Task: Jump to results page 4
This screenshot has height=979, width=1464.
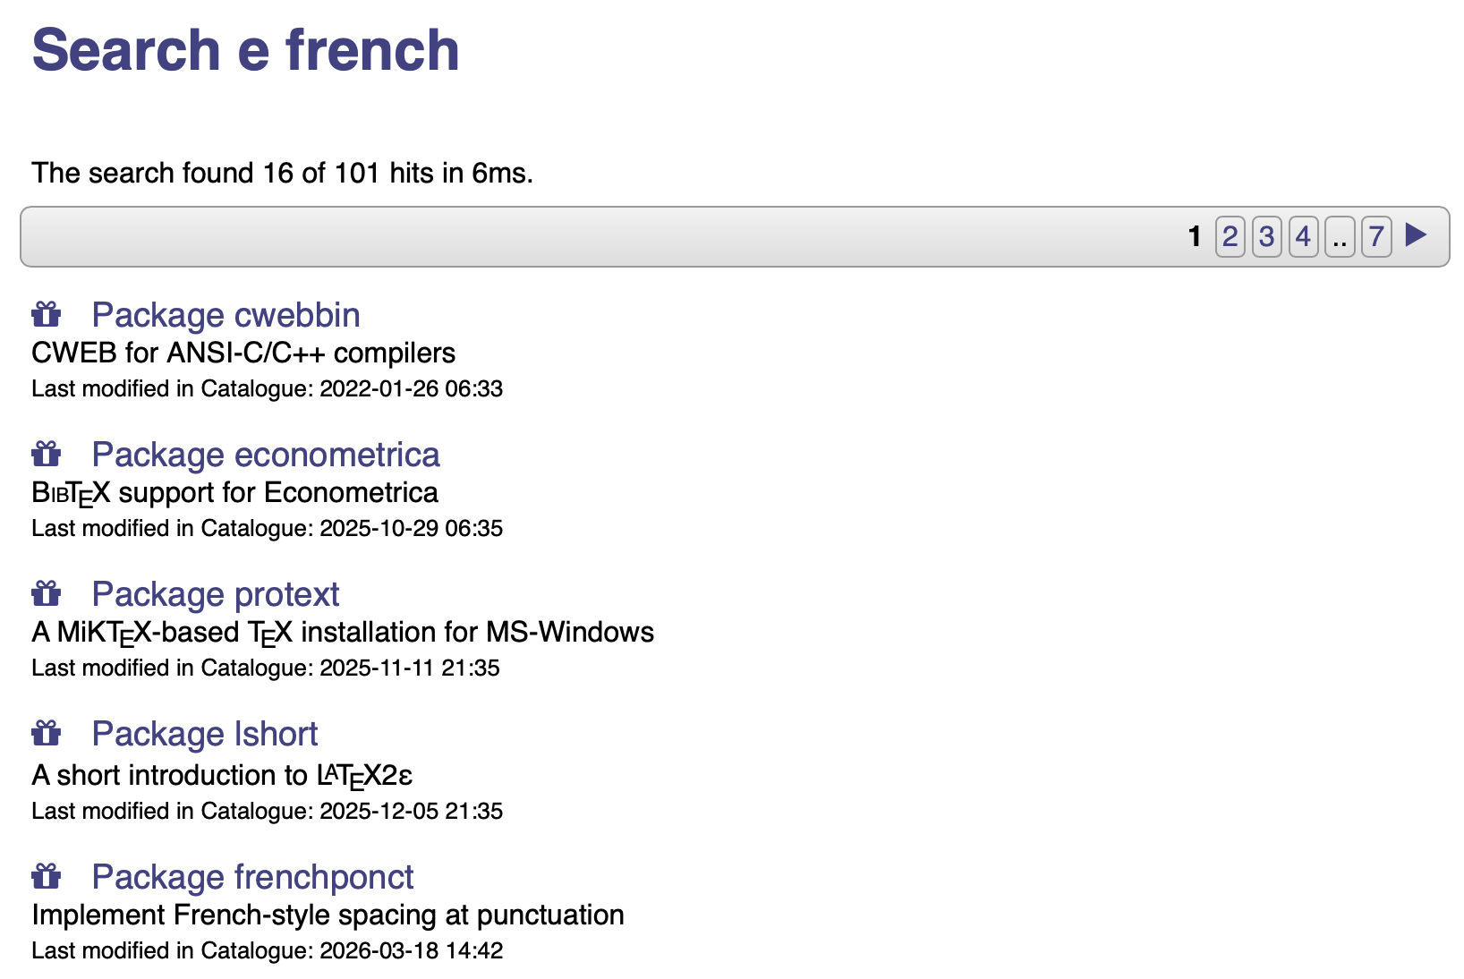Action: pos(1304,236)
